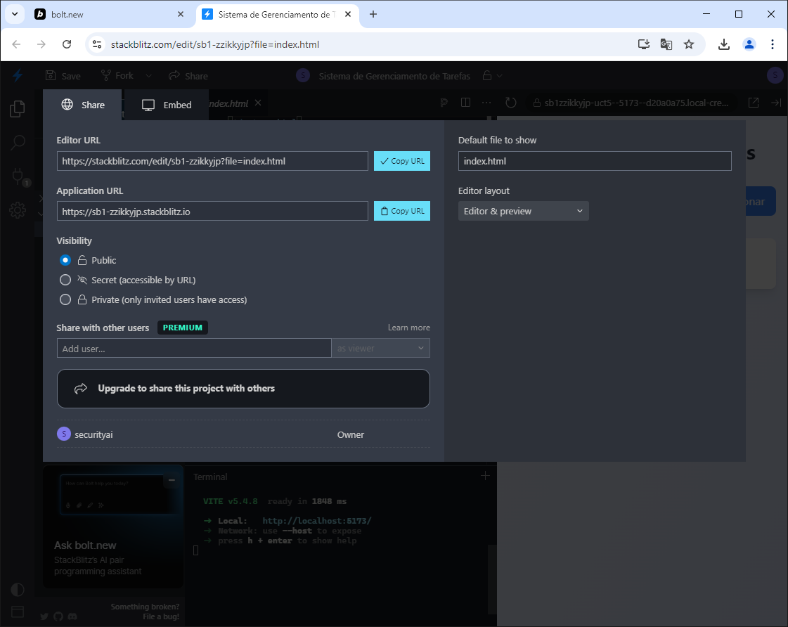788x627 pixels.
Task: Add a new terminal with plus icon
Action: pos(485,475)
